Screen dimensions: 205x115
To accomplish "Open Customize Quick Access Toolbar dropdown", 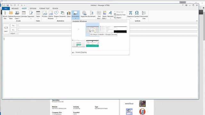I will coord(25,5).
